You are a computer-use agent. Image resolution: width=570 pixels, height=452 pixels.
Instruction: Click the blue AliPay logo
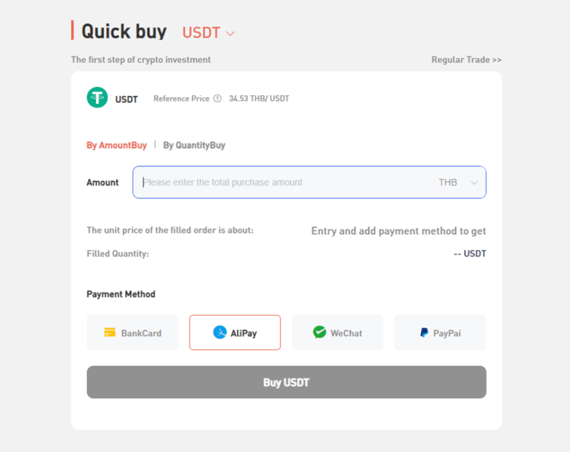pos(220,333)
